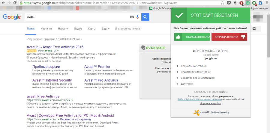Viewport: 270px width, 133px height.
Task: Open the Ещё dropdown menu
Action: 106,29
